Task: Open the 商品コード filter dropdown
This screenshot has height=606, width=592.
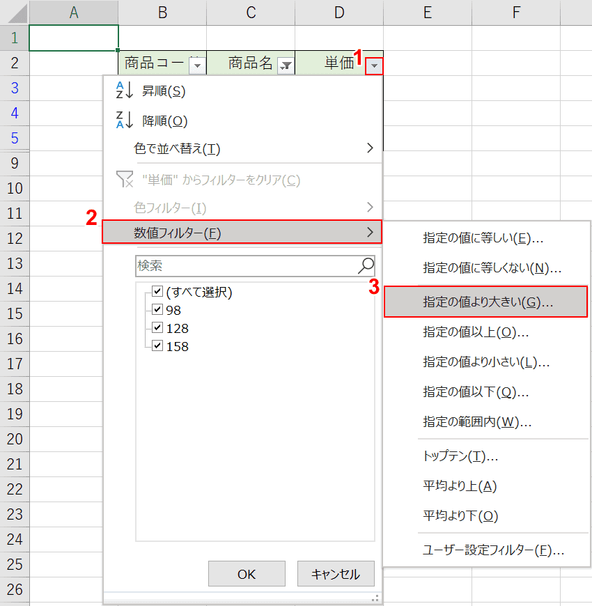Action: 197,65
